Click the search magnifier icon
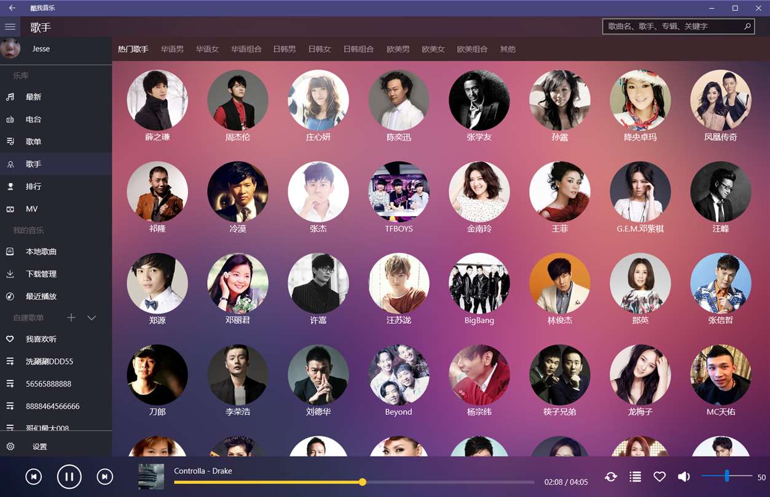 point(747,26)
